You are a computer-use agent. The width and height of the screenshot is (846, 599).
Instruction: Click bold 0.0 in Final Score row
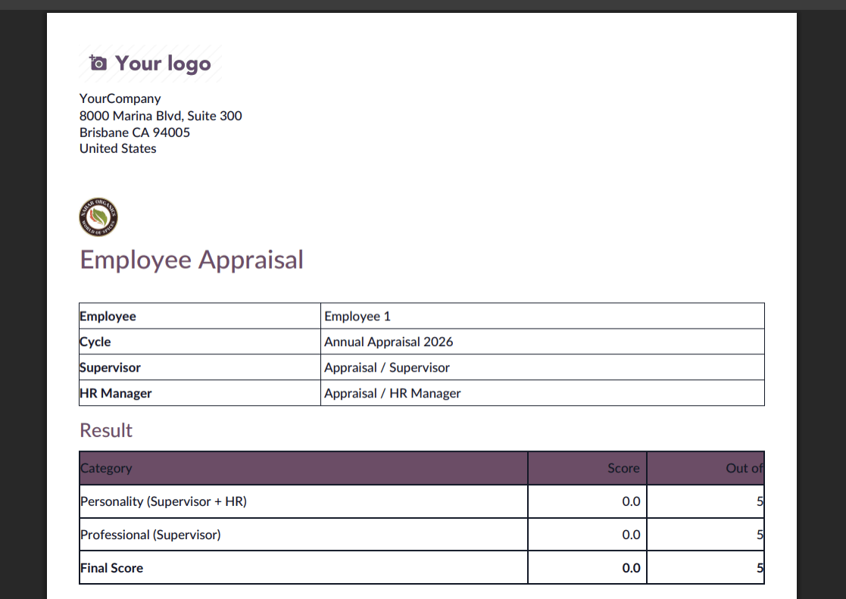tap(631, 568)
